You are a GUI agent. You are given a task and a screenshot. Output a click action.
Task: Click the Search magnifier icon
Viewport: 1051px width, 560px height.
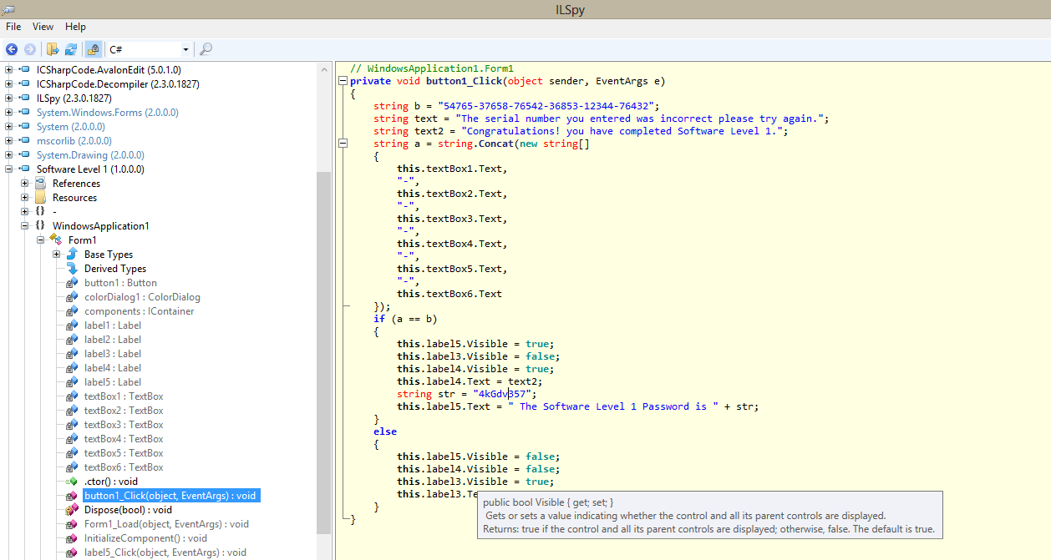point(206,49)
